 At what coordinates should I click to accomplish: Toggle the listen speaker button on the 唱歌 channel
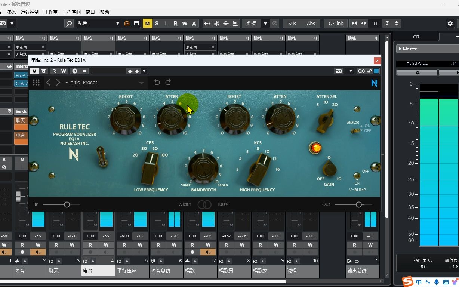[208, 252]
